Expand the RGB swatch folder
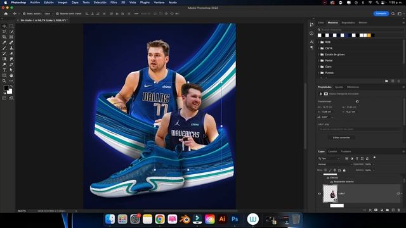 (318, 42)
